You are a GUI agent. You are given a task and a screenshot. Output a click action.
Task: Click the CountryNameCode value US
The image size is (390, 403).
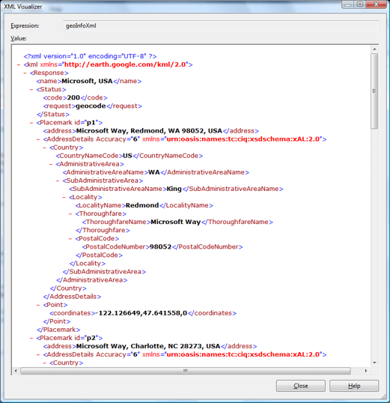pos(127,156)
